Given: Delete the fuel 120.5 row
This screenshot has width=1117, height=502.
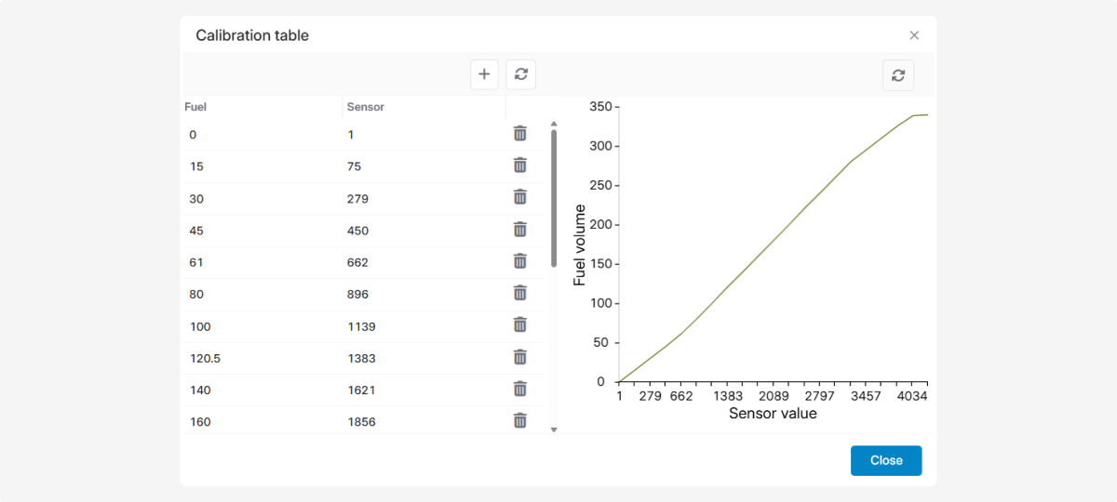Looking at the screenshot, I should pyautogui.click(x=520, y=357).
